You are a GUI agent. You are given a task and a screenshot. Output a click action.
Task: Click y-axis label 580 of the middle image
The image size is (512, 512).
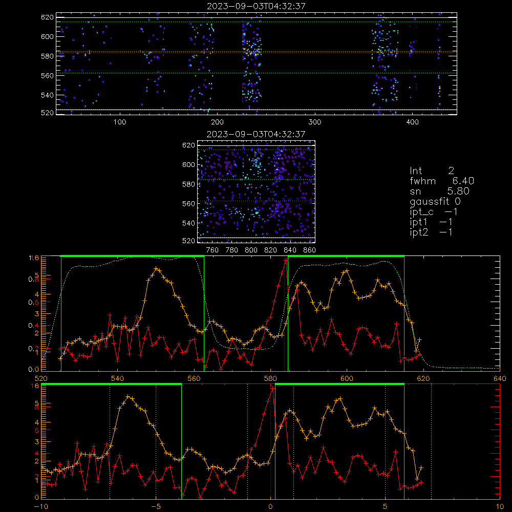coord(189,184)
